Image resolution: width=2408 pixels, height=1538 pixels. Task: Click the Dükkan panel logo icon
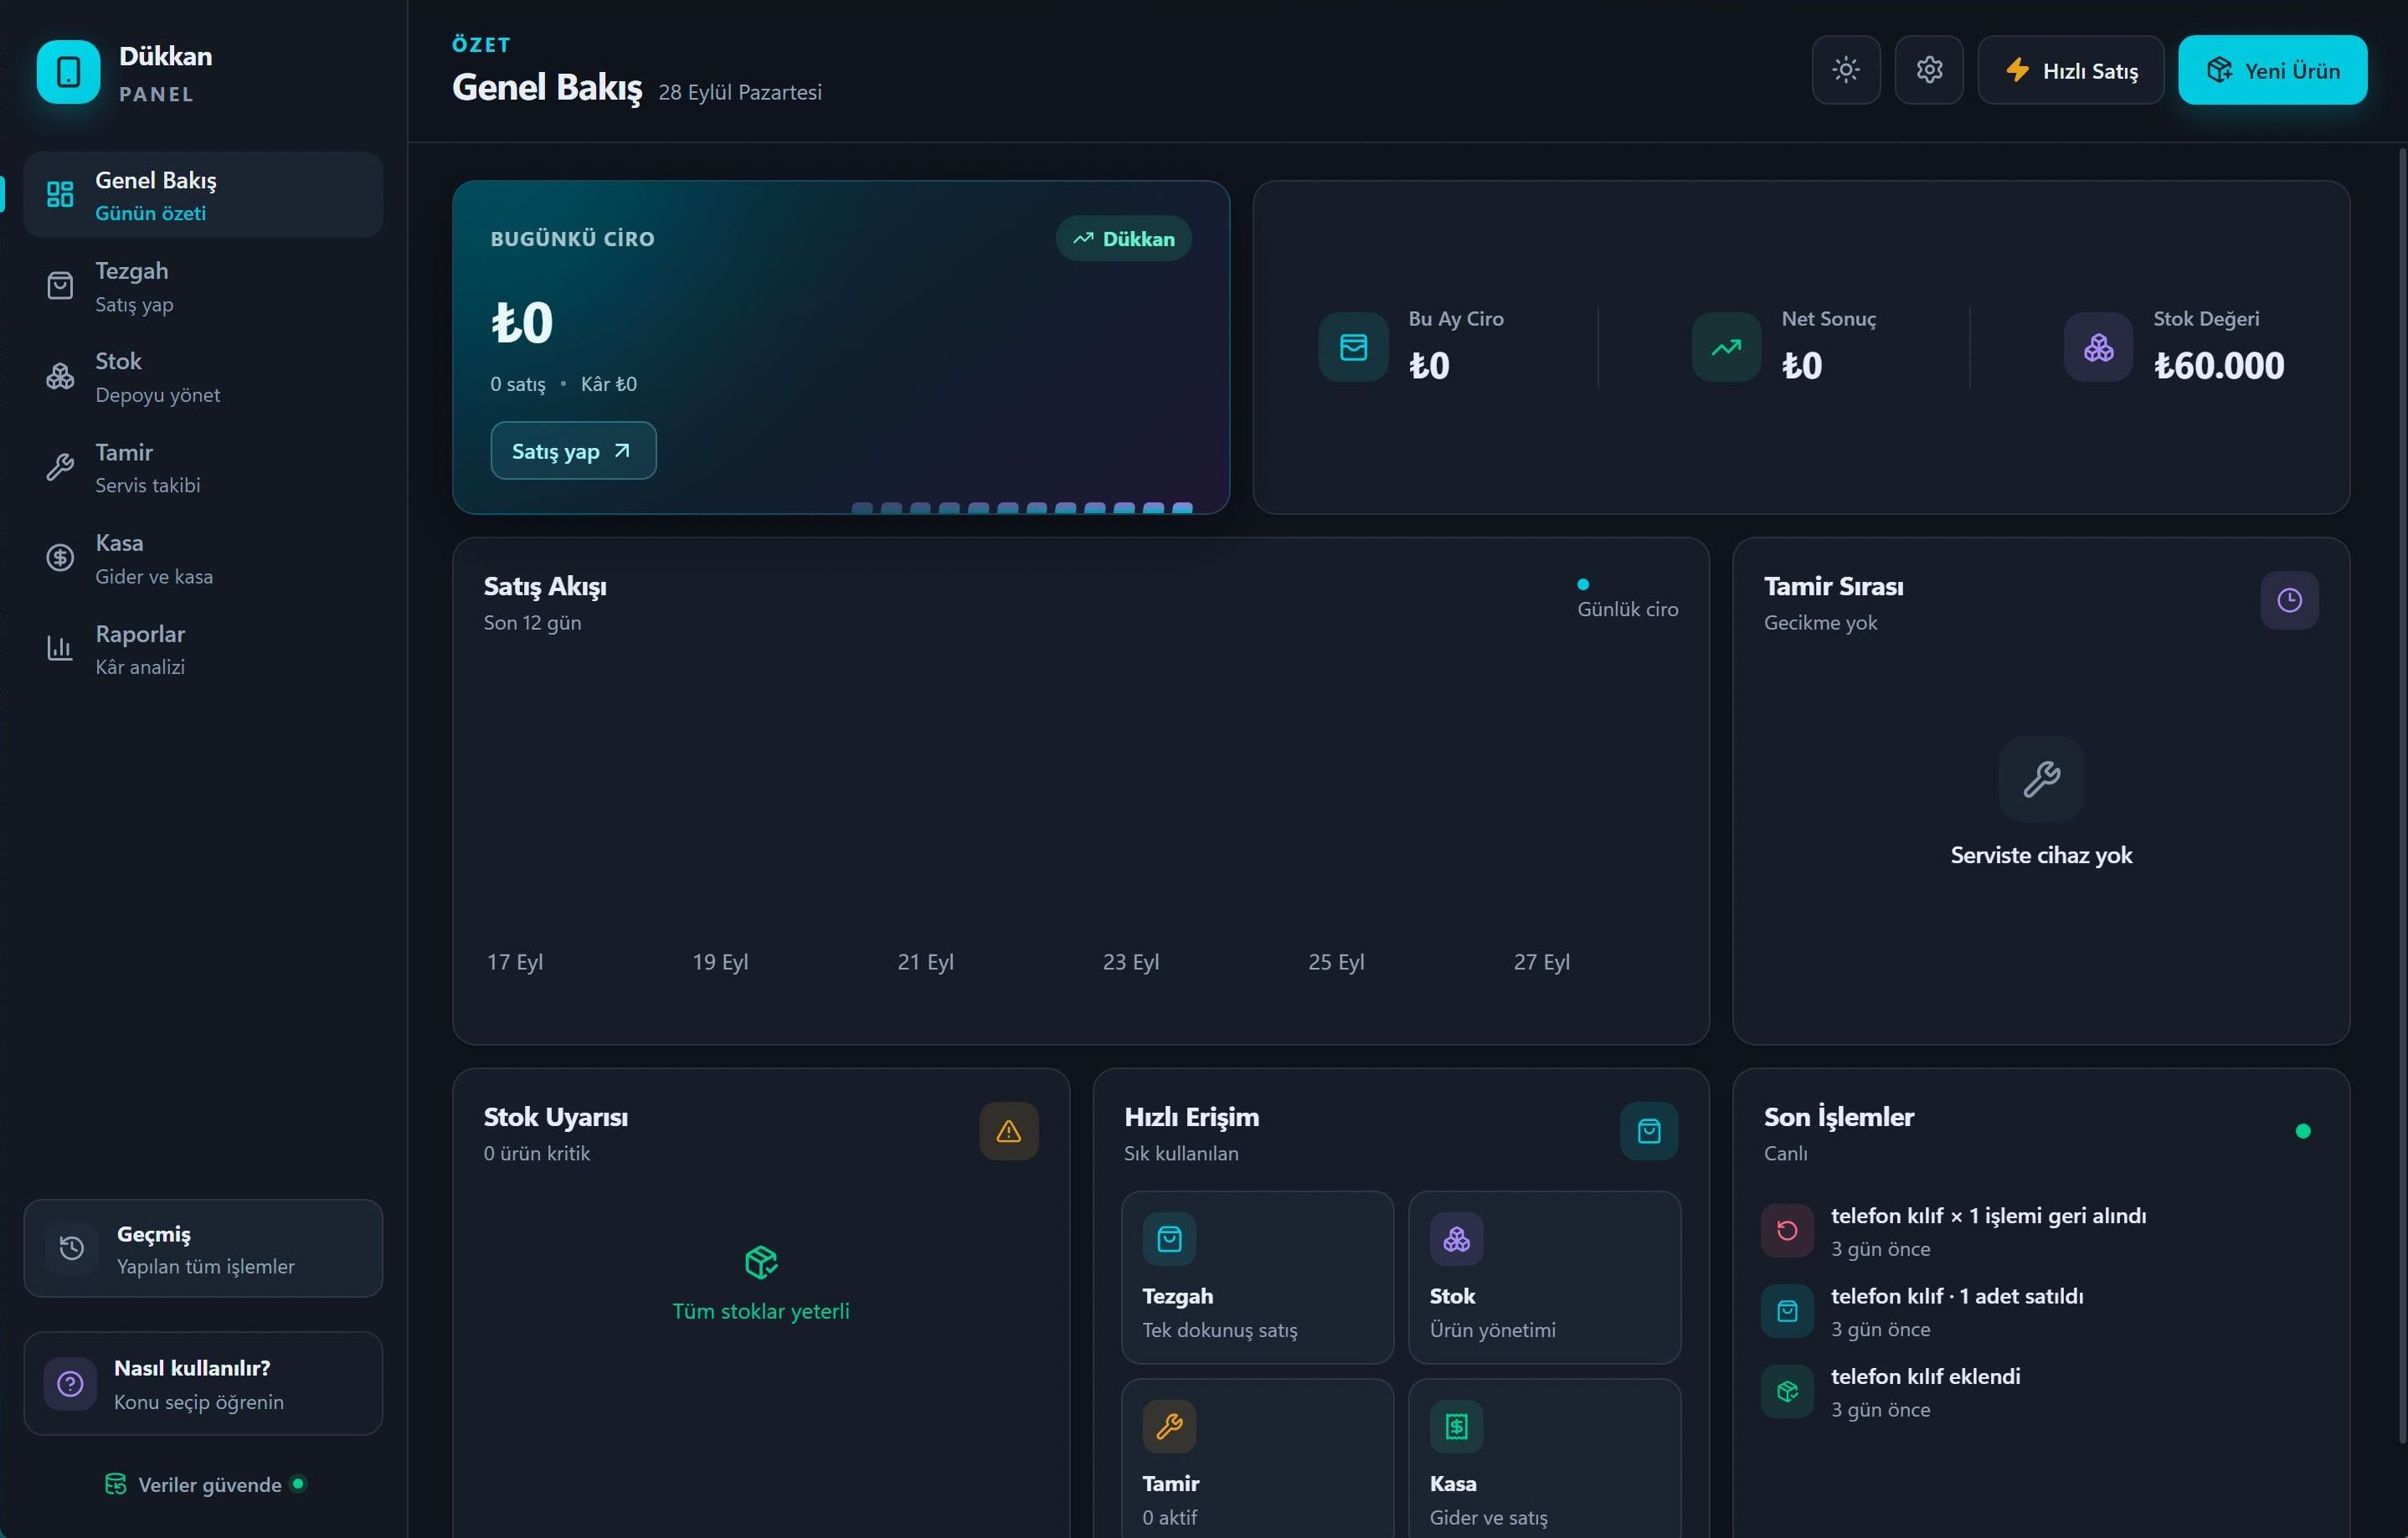[x=68, y=72]
